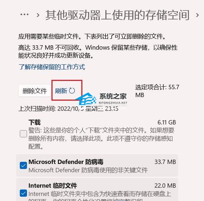Click the chevron right of the page title
The height and width of the screenshot is (201, 204).
click(x=198, y=15)
